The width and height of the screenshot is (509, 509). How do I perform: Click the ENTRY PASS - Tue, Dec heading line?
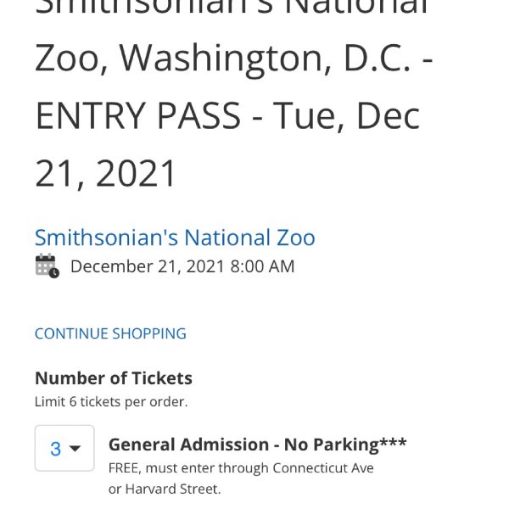(228, 116)
